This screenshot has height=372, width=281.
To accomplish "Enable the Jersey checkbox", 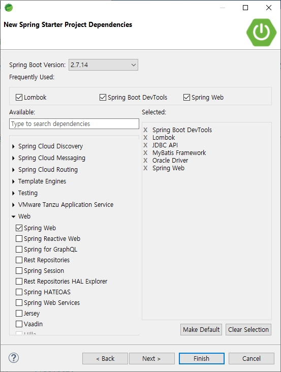I will 19,314.
